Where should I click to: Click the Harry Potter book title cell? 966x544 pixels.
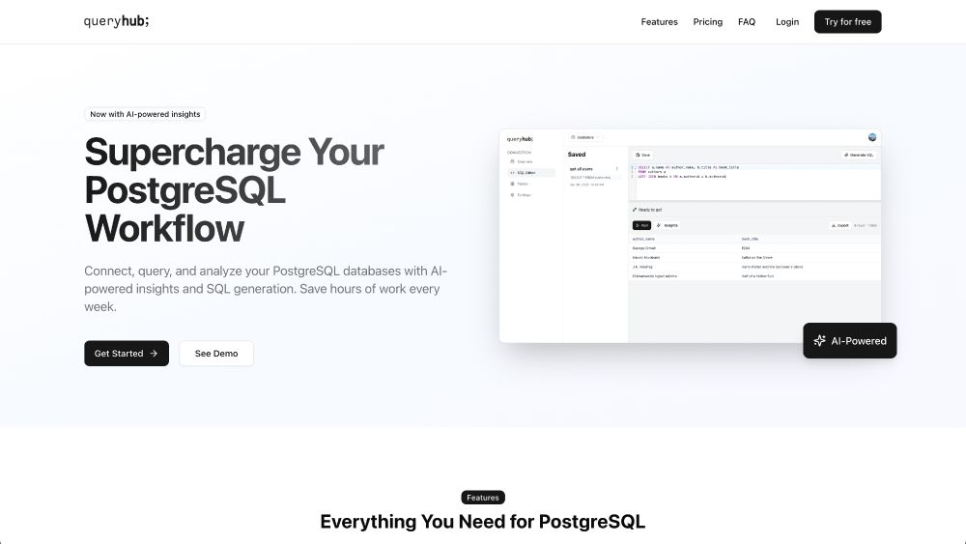(x=772, y=267)
